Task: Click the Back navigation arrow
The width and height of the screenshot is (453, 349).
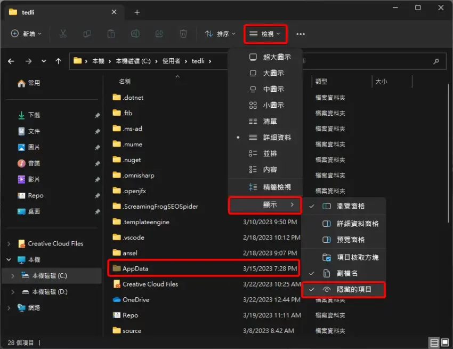Action: click(11, 61)
